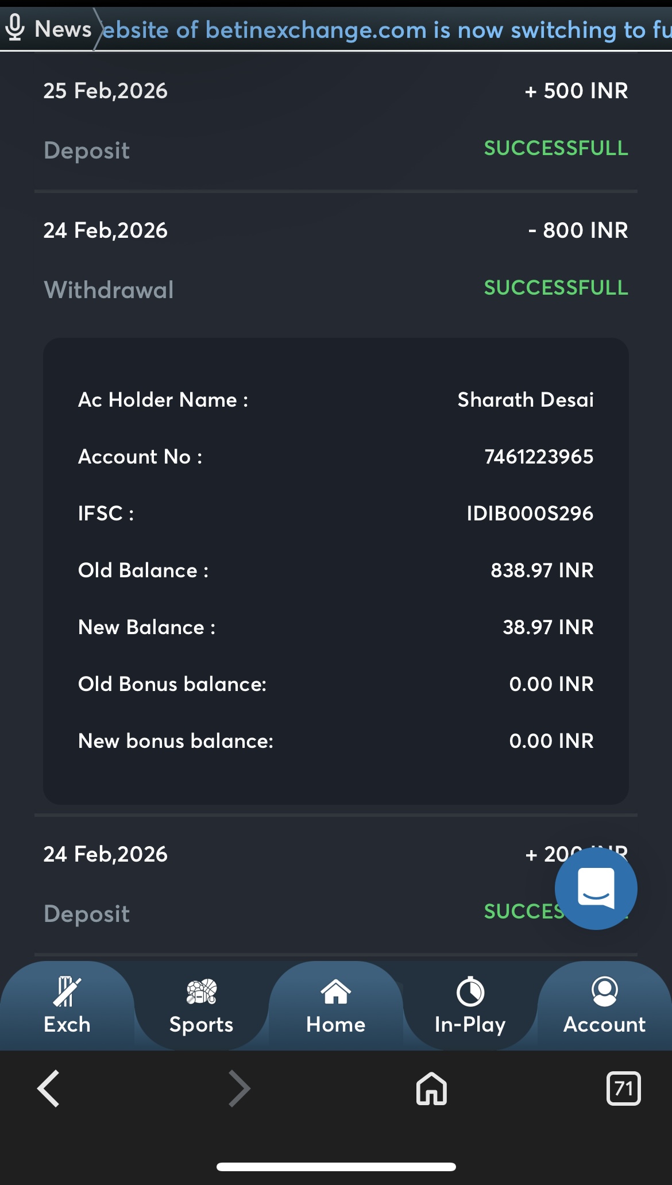Image resolution: width=672 pixels, height=1185 pixels.
Task: Show the 71 open browser tabs
Action: 623,1088
